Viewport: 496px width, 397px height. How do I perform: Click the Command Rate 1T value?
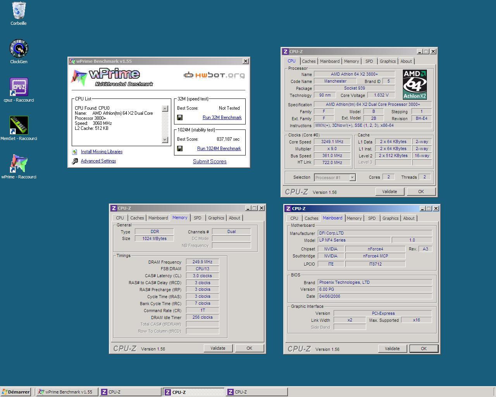pyautogui.click(x=202, y=311)
